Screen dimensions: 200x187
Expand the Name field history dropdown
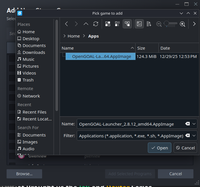click(194, 124)
